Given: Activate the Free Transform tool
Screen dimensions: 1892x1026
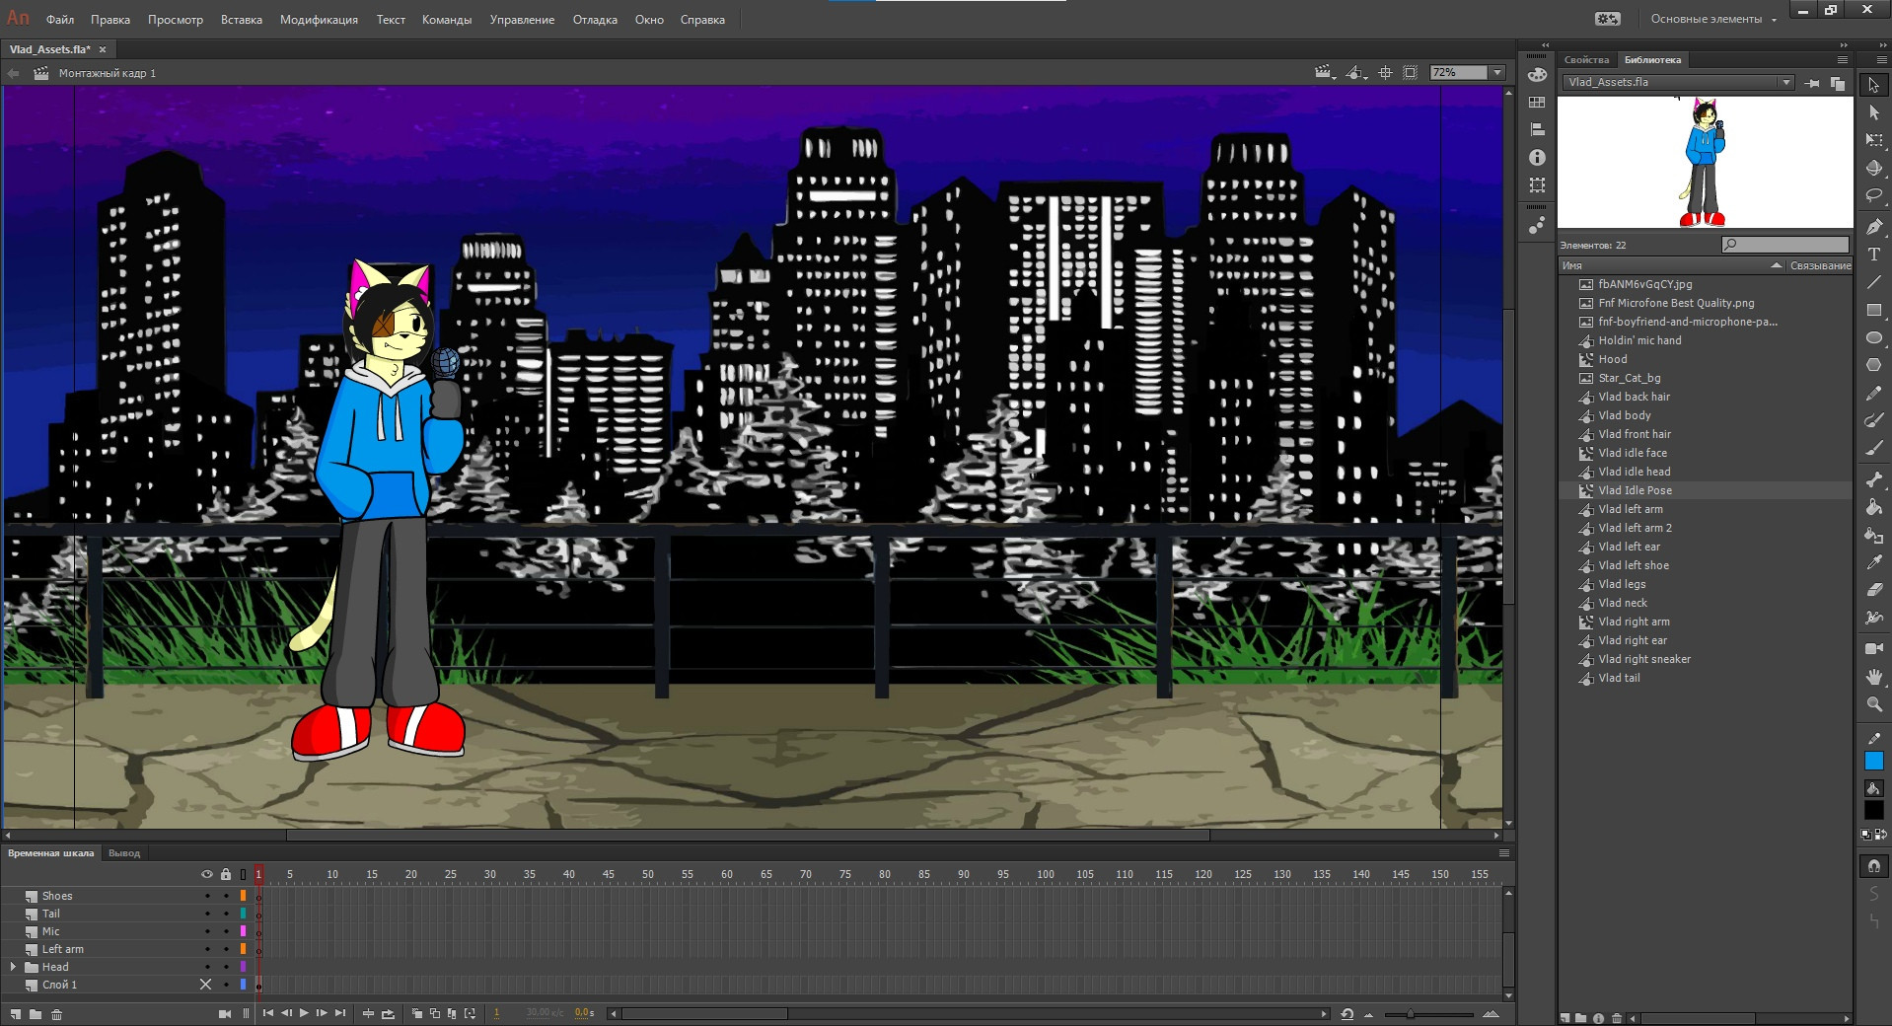Looking at the screenshot, I should pos(1873,141).
